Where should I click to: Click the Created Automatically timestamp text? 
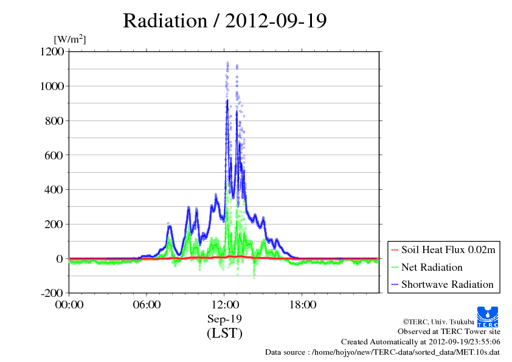pyautogui.click(x=421, y=342)
